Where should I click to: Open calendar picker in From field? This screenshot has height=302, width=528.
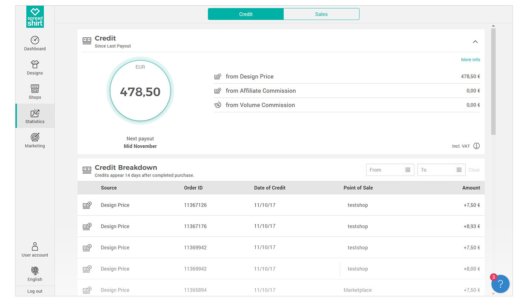pyautogui.click(x=408, y=170)
